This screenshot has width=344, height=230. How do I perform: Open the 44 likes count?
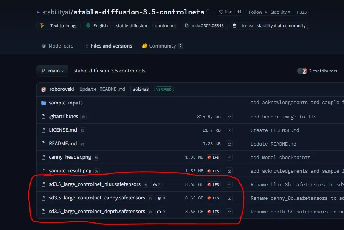click(239, 12)
